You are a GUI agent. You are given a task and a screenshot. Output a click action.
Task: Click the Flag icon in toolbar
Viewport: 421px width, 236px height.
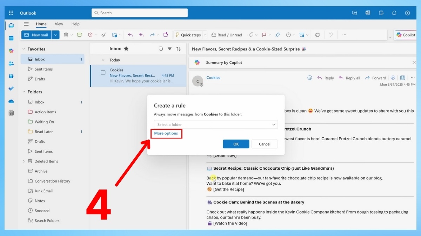264,35
